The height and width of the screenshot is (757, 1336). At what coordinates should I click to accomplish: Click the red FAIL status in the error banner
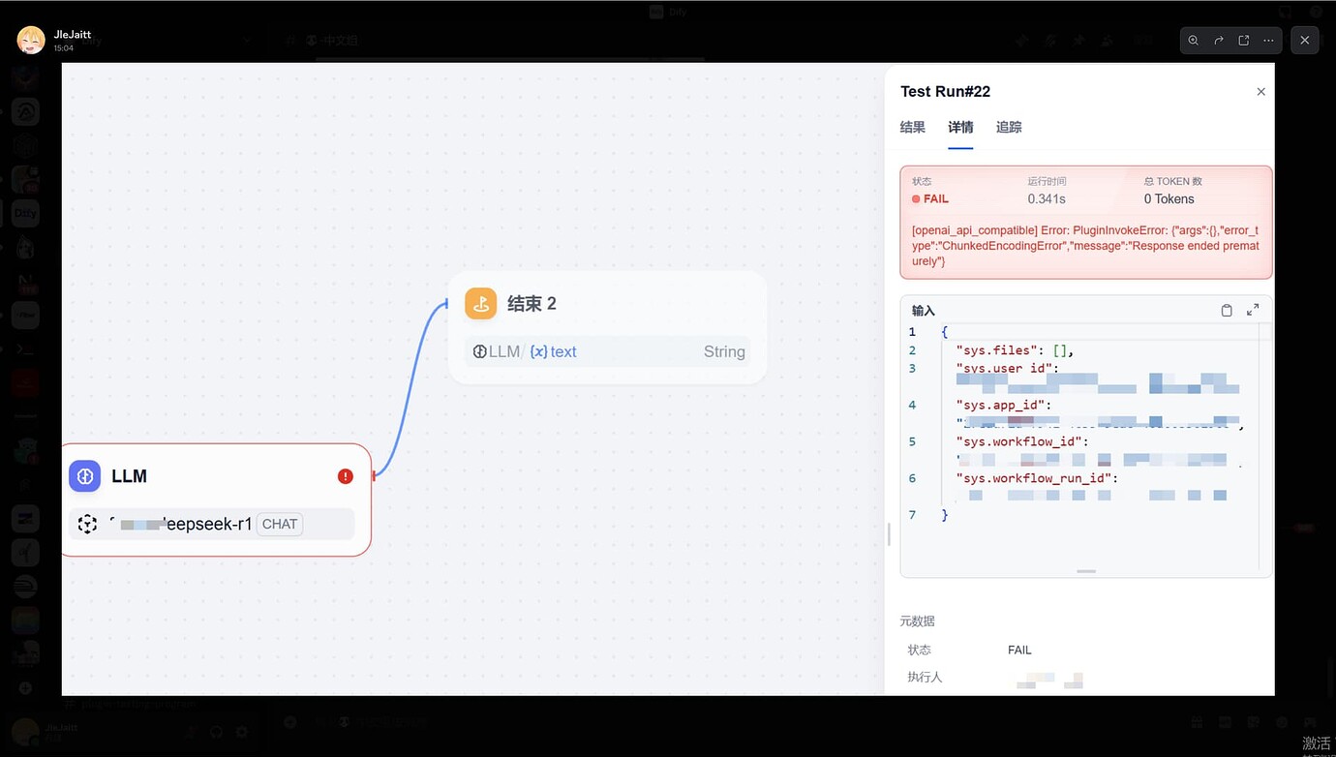(x=930, y=199)
